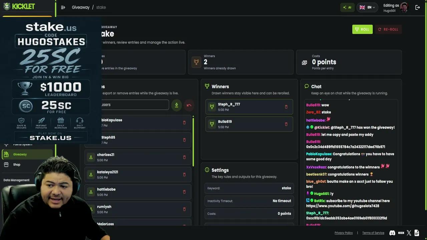Open the EN language dropdown
Image resolution: width=427 pixels, height=240 pixels.
pyautogui.click(x=367, y=7)
